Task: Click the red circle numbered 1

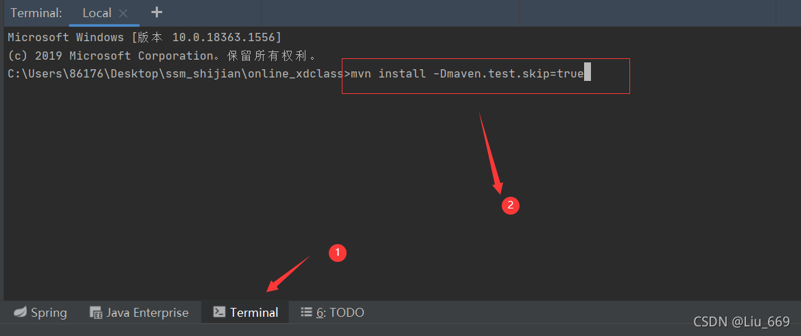Action: [337, 253]
